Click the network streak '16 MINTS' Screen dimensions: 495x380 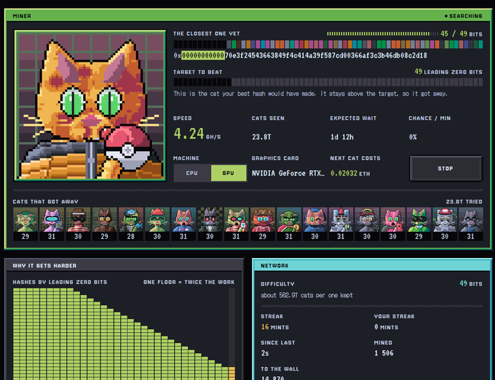click(x=275, y=327)
